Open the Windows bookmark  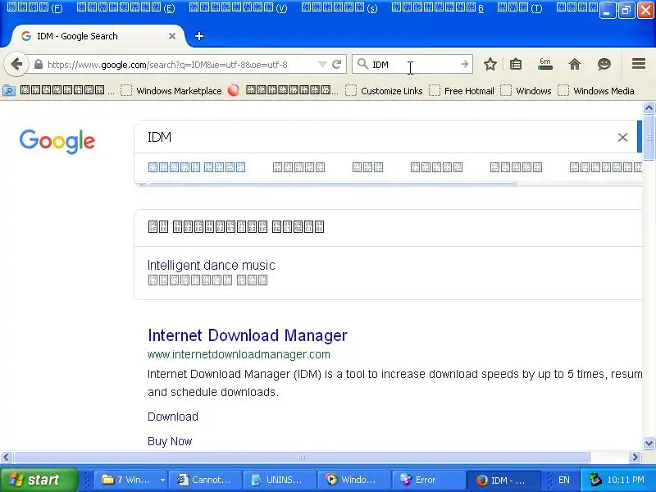pos(526,91)
